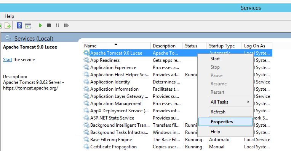
Task: Click the gear icon beside Certificate Propagation
Action: [x=86, y=146]
